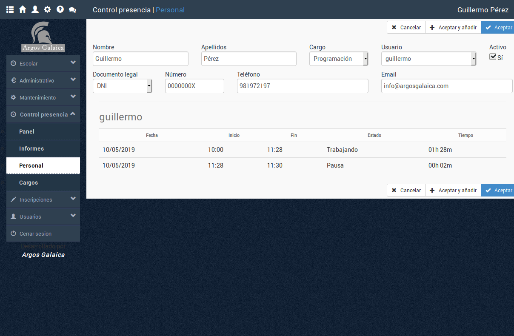Click the clock icon beside Control presencia

pos(13,114)
